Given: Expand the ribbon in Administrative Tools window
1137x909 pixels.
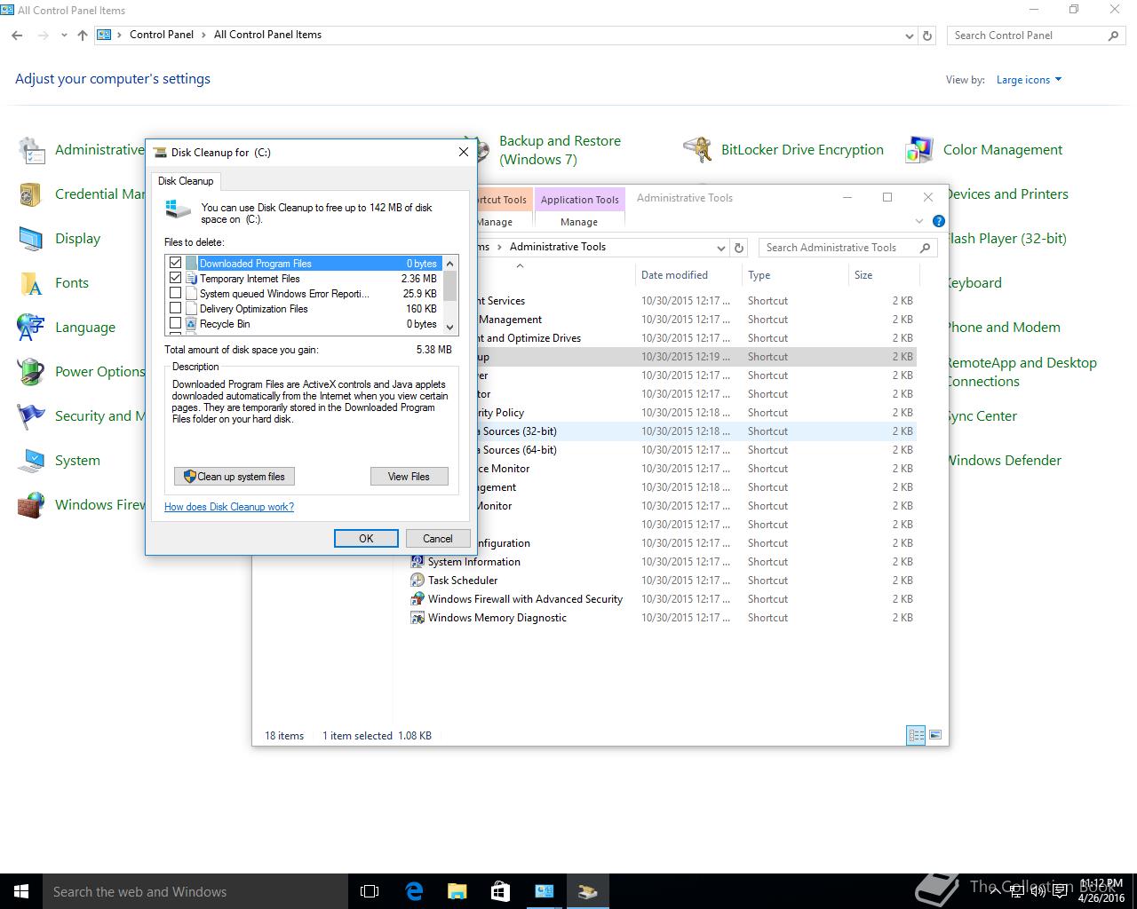Looking at the screenshot, I should click(918, 221).
